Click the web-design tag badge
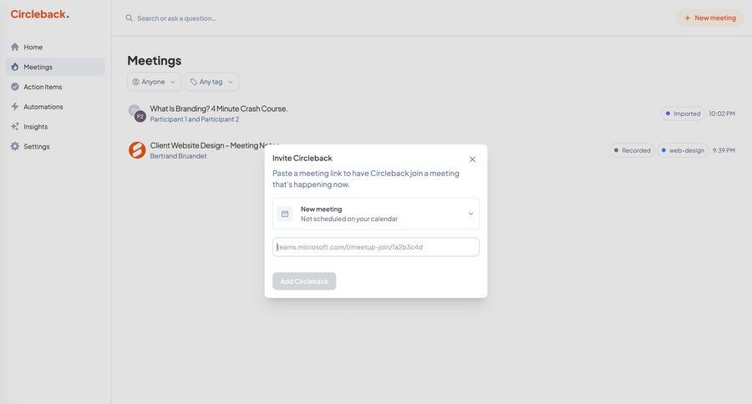 coord(683,150)
